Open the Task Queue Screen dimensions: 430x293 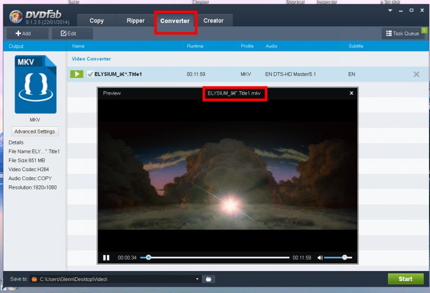pyautogui.click(x=403, y=33)
